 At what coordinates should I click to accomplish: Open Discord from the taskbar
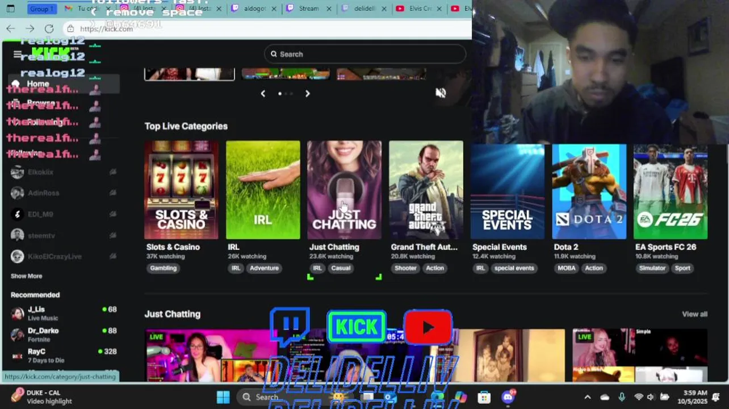[508, 397]
